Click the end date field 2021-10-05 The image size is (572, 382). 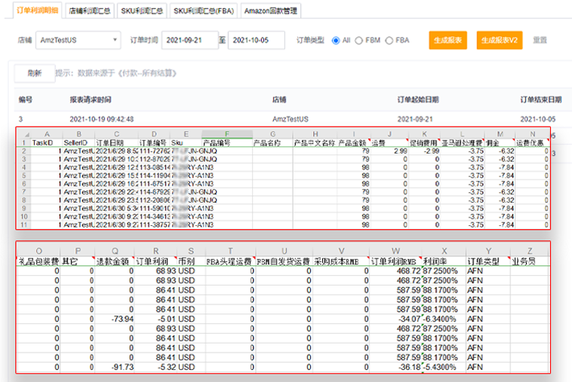pyautogui.click(x=256, y=41)
